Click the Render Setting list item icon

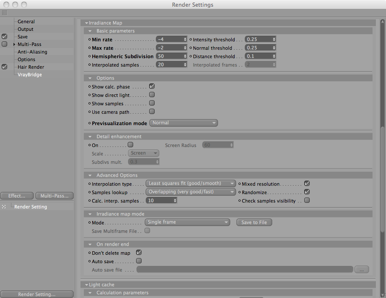pos(4,207)
